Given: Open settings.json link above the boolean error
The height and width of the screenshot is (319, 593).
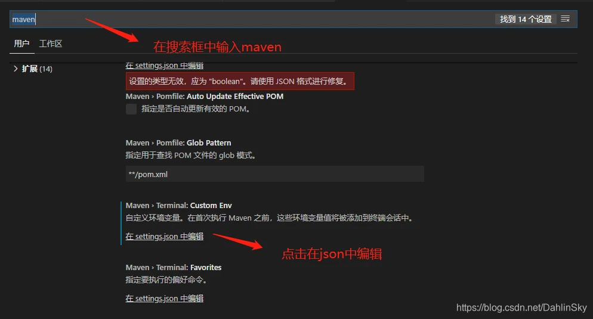Looking at the screenshot, I should coord(165,66).
